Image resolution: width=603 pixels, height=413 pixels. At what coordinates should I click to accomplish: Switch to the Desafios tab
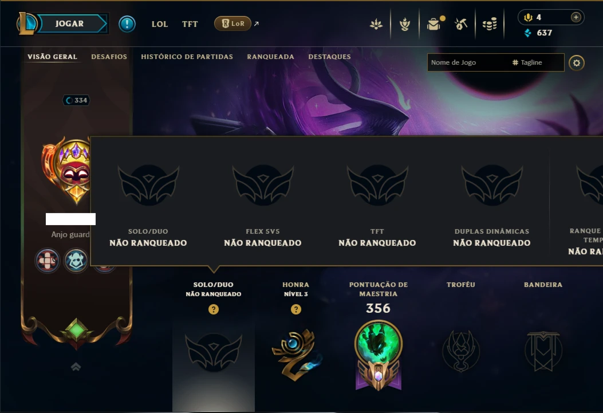pos(109,57)
